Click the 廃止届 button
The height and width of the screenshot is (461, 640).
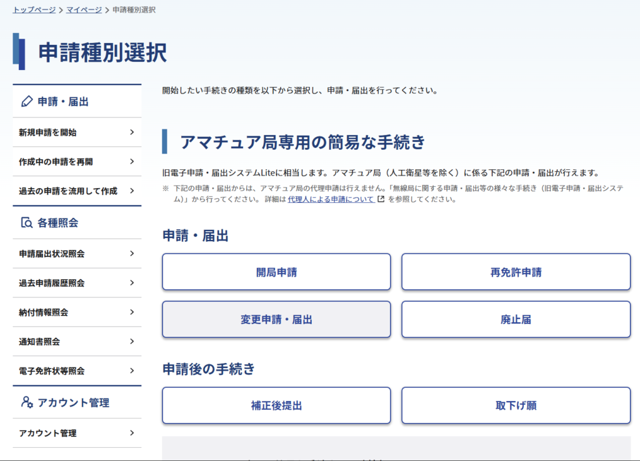(x=516, y=320)
